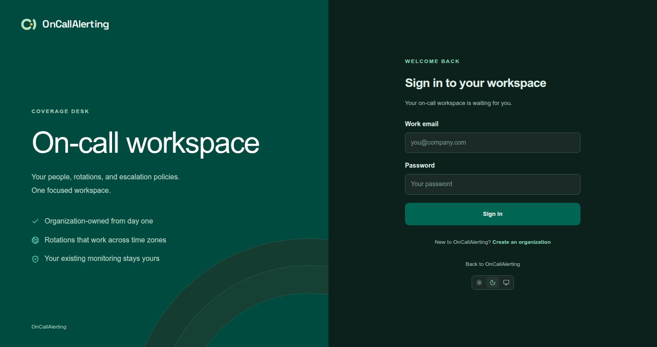Click "Your people, rotations, and escalation policies."
657x347 pixels.
click(x=106, y=177)
